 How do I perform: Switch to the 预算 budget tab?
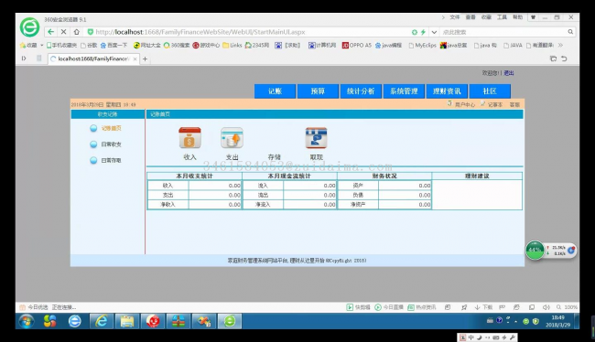pos(318,91)
